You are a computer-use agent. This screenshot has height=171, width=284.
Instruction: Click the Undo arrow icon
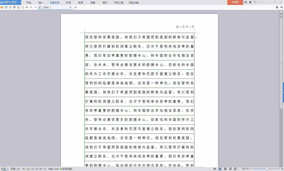pyautogui.click(x=27, y=7)
